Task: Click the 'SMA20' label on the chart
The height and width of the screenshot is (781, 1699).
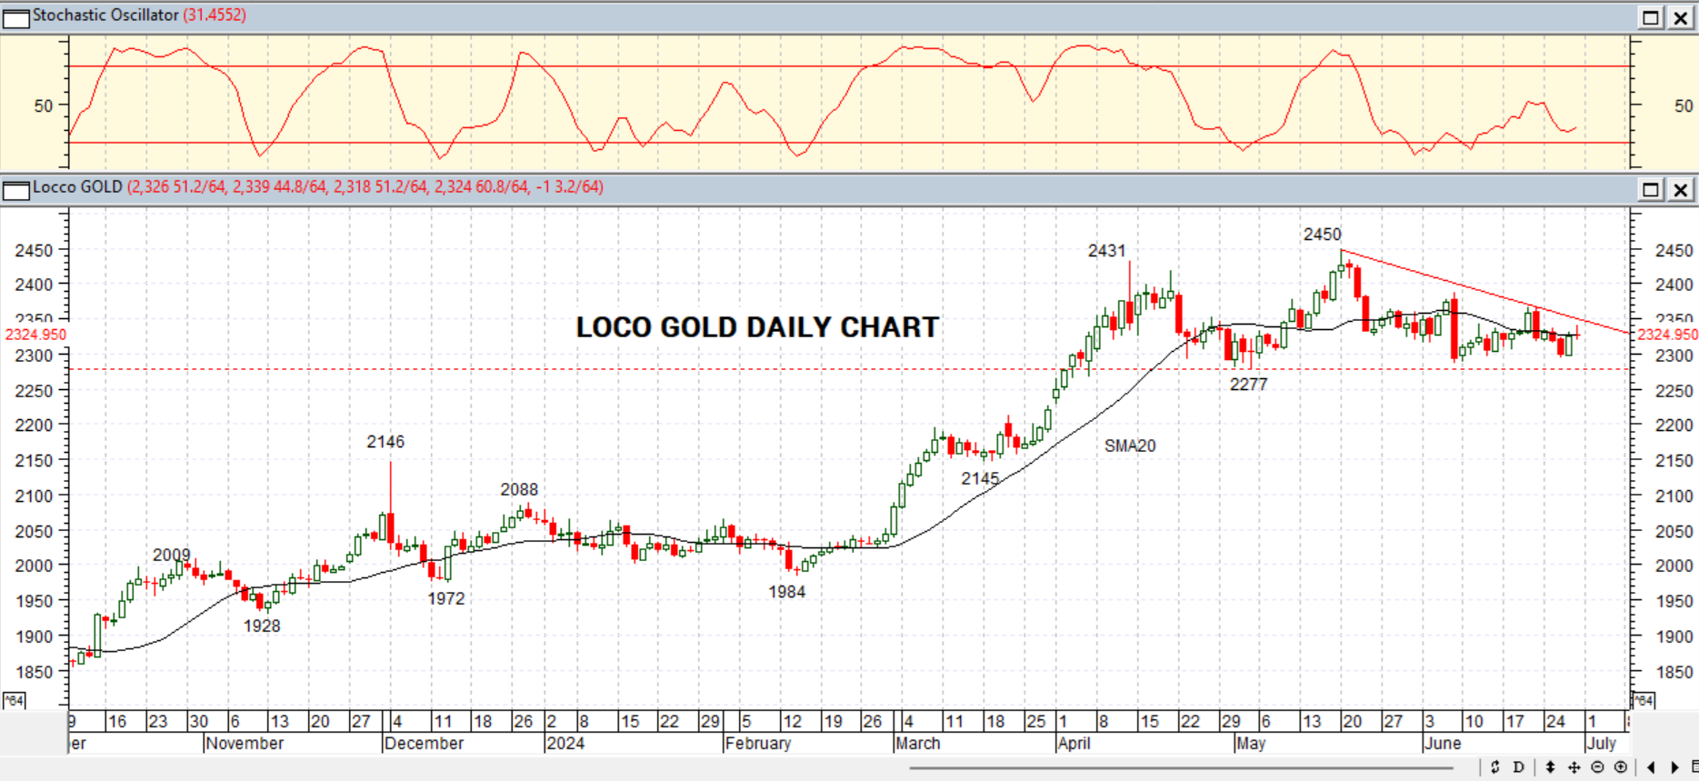Action: [x=1130, y=446]
